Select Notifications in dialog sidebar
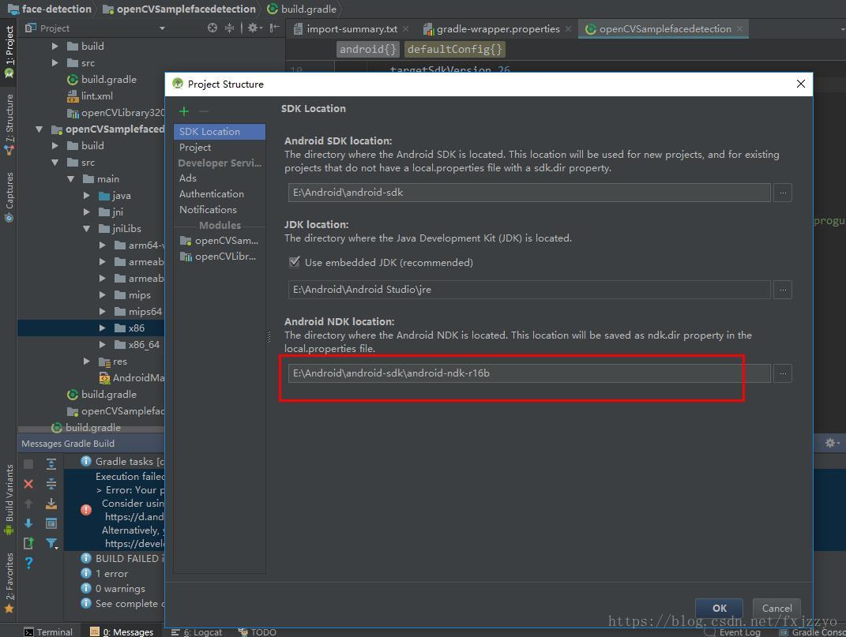The width and height of the screenshot is (846, 637). click(x=220, y=209)
